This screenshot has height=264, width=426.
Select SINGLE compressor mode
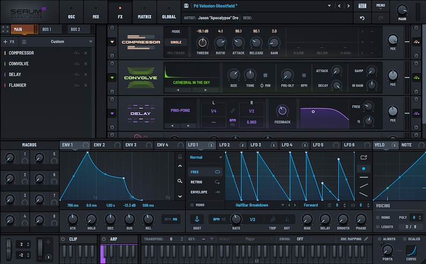176,42
